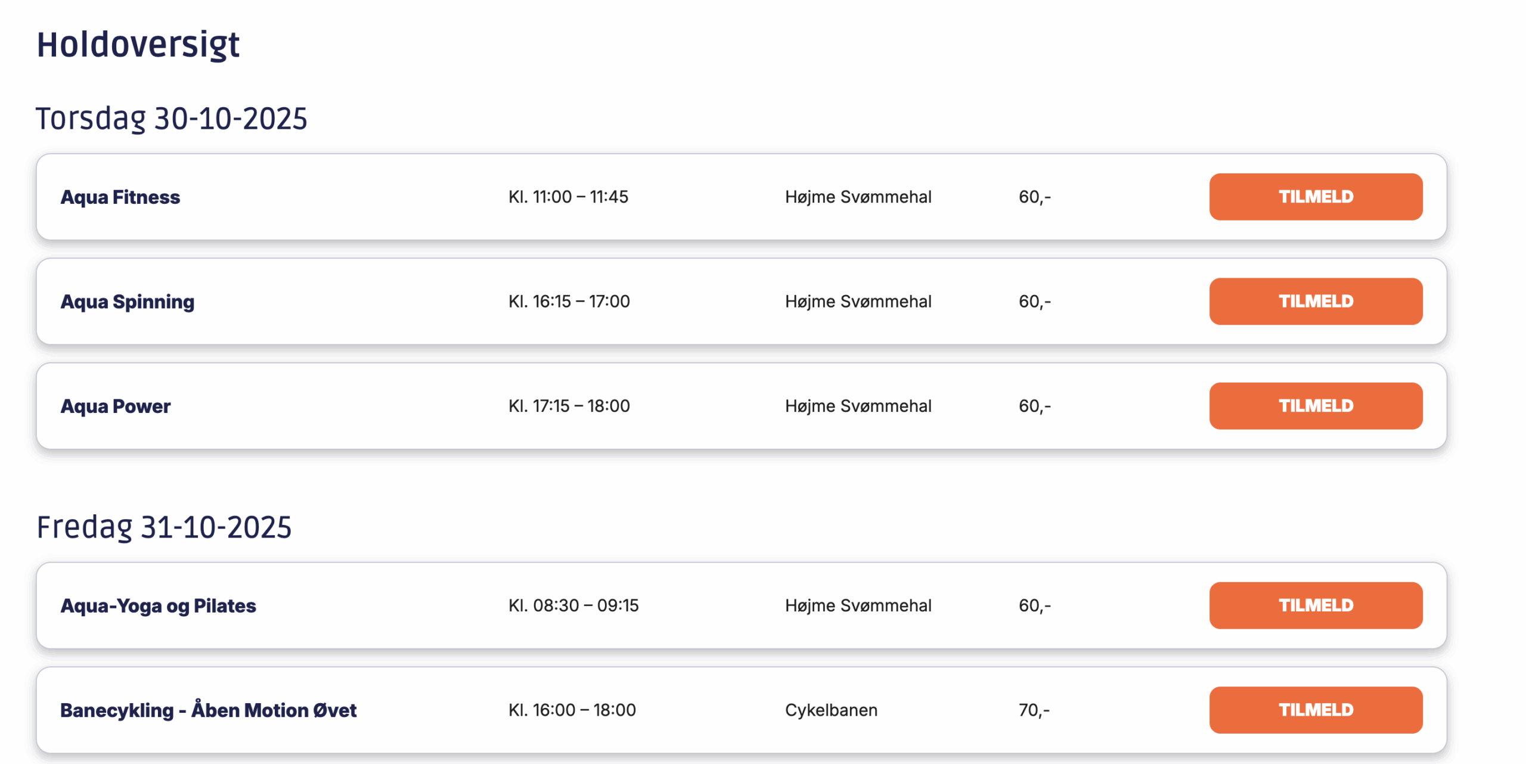This screenshot has height=764, width=1526.
Task: Click the Fredag 31-10-2025 date heading
Action: (164, 527)
